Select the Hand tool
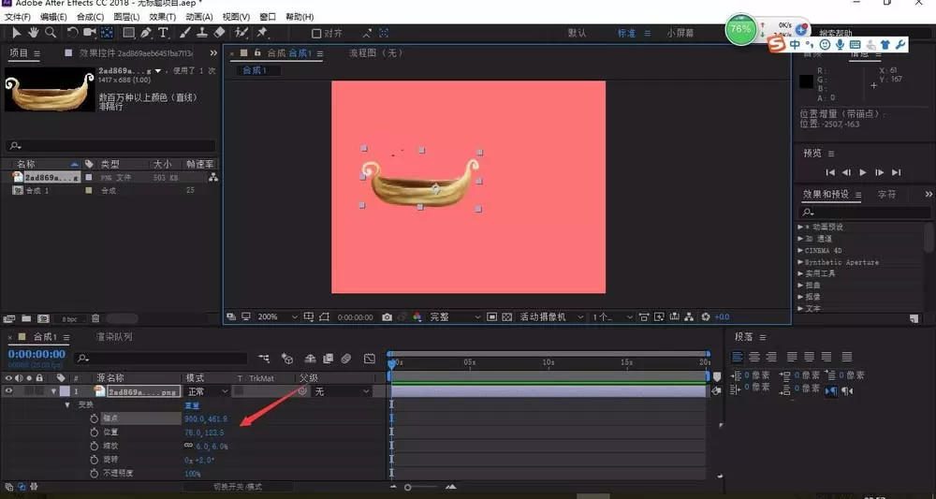The height and width of the screenshot is (499, 936). [34, 33]
